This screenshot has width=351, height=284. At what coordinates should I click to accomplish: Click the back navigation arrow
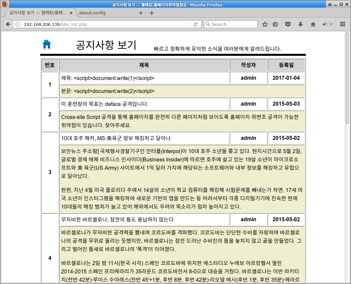8,24
